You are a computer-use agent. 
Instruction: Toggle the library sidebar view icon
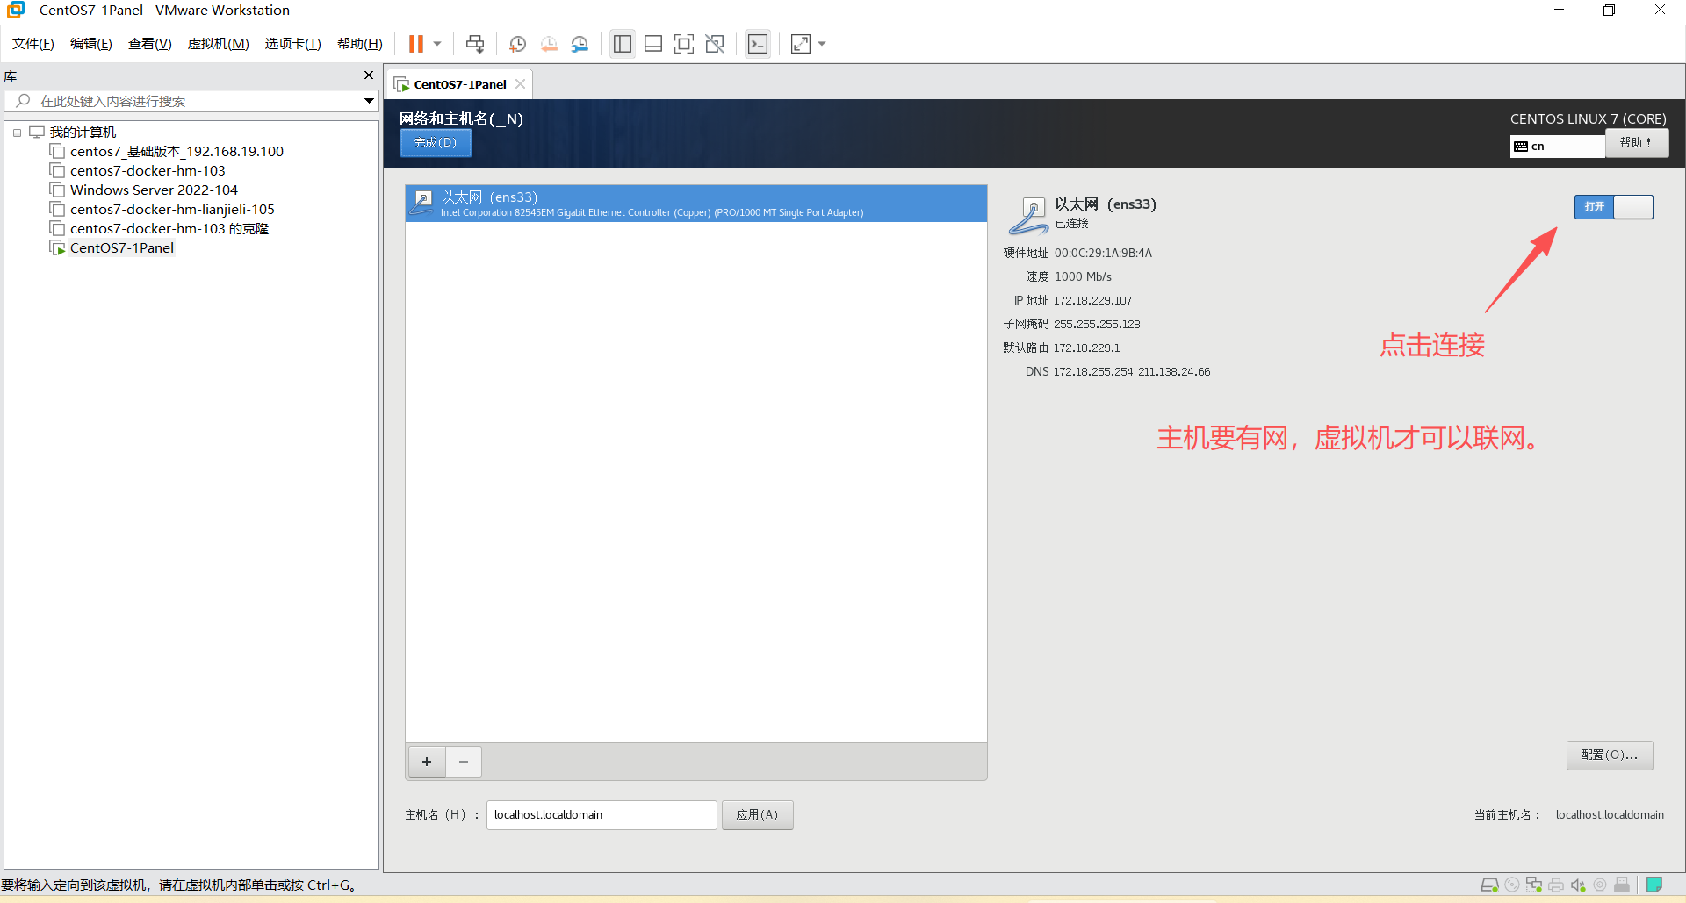click(623, 44)
